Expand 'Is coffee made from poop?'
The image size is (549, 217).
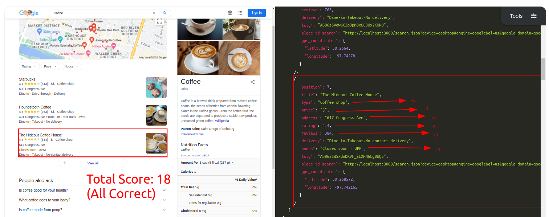[x=93, y=210]
